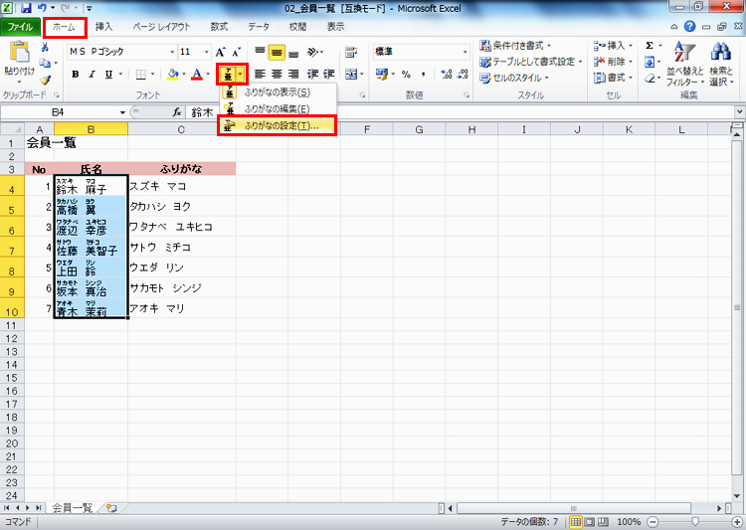746x530 pixels.
Task: Click the Cut scissors icon
Action: 45,47
